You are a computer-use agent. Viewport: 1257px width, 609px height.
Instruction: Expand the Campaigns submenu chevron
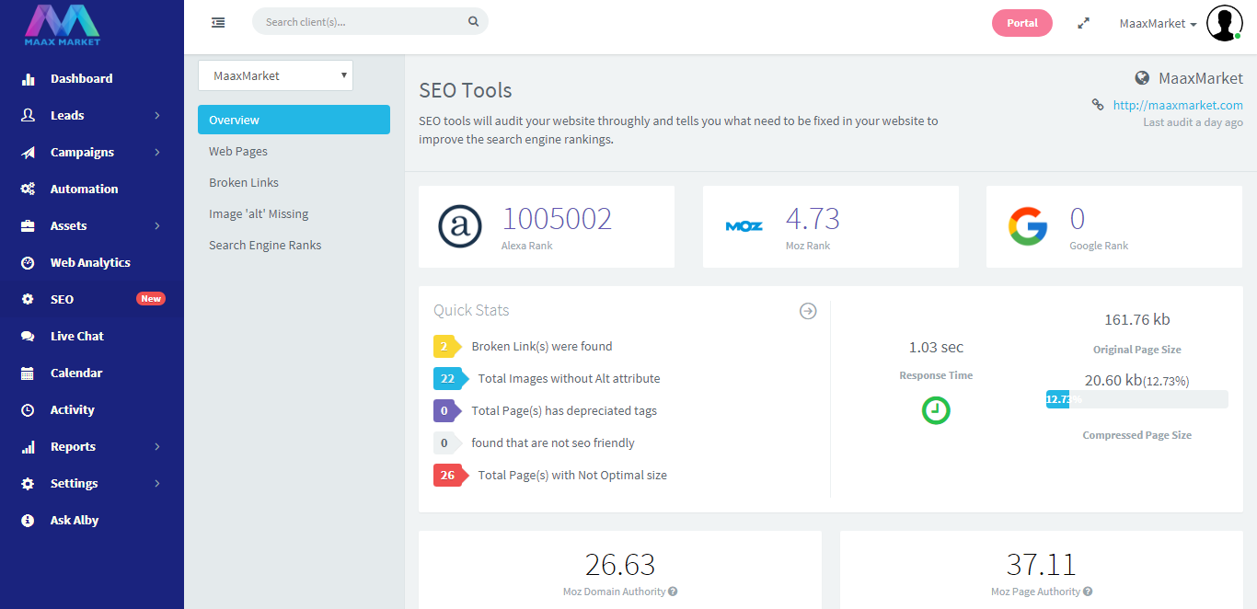(157, 152)
